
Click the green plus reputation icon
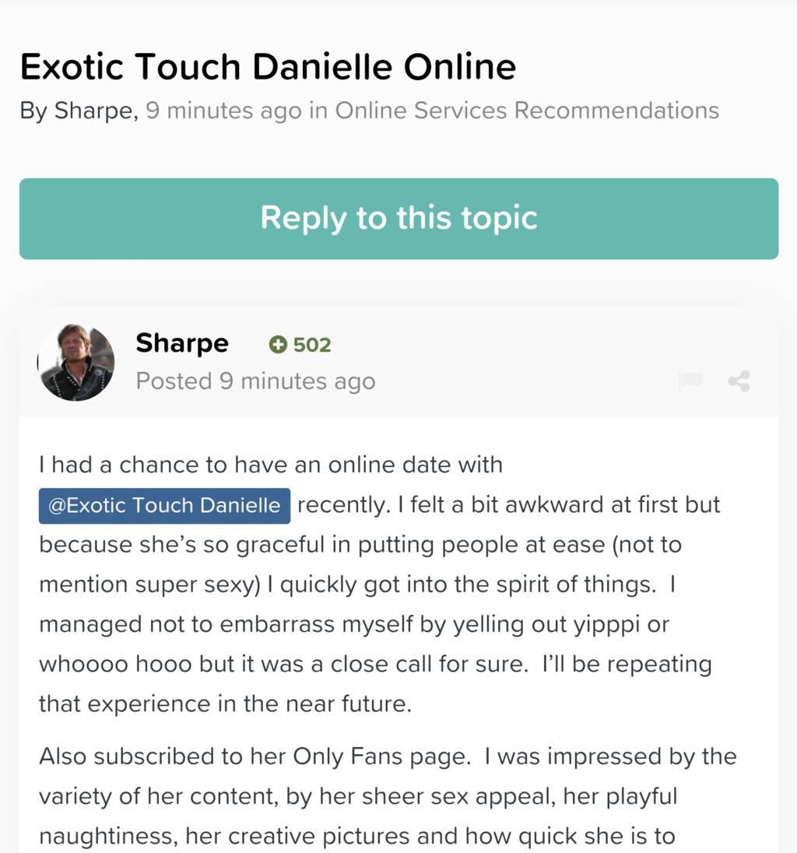[278, 345]
